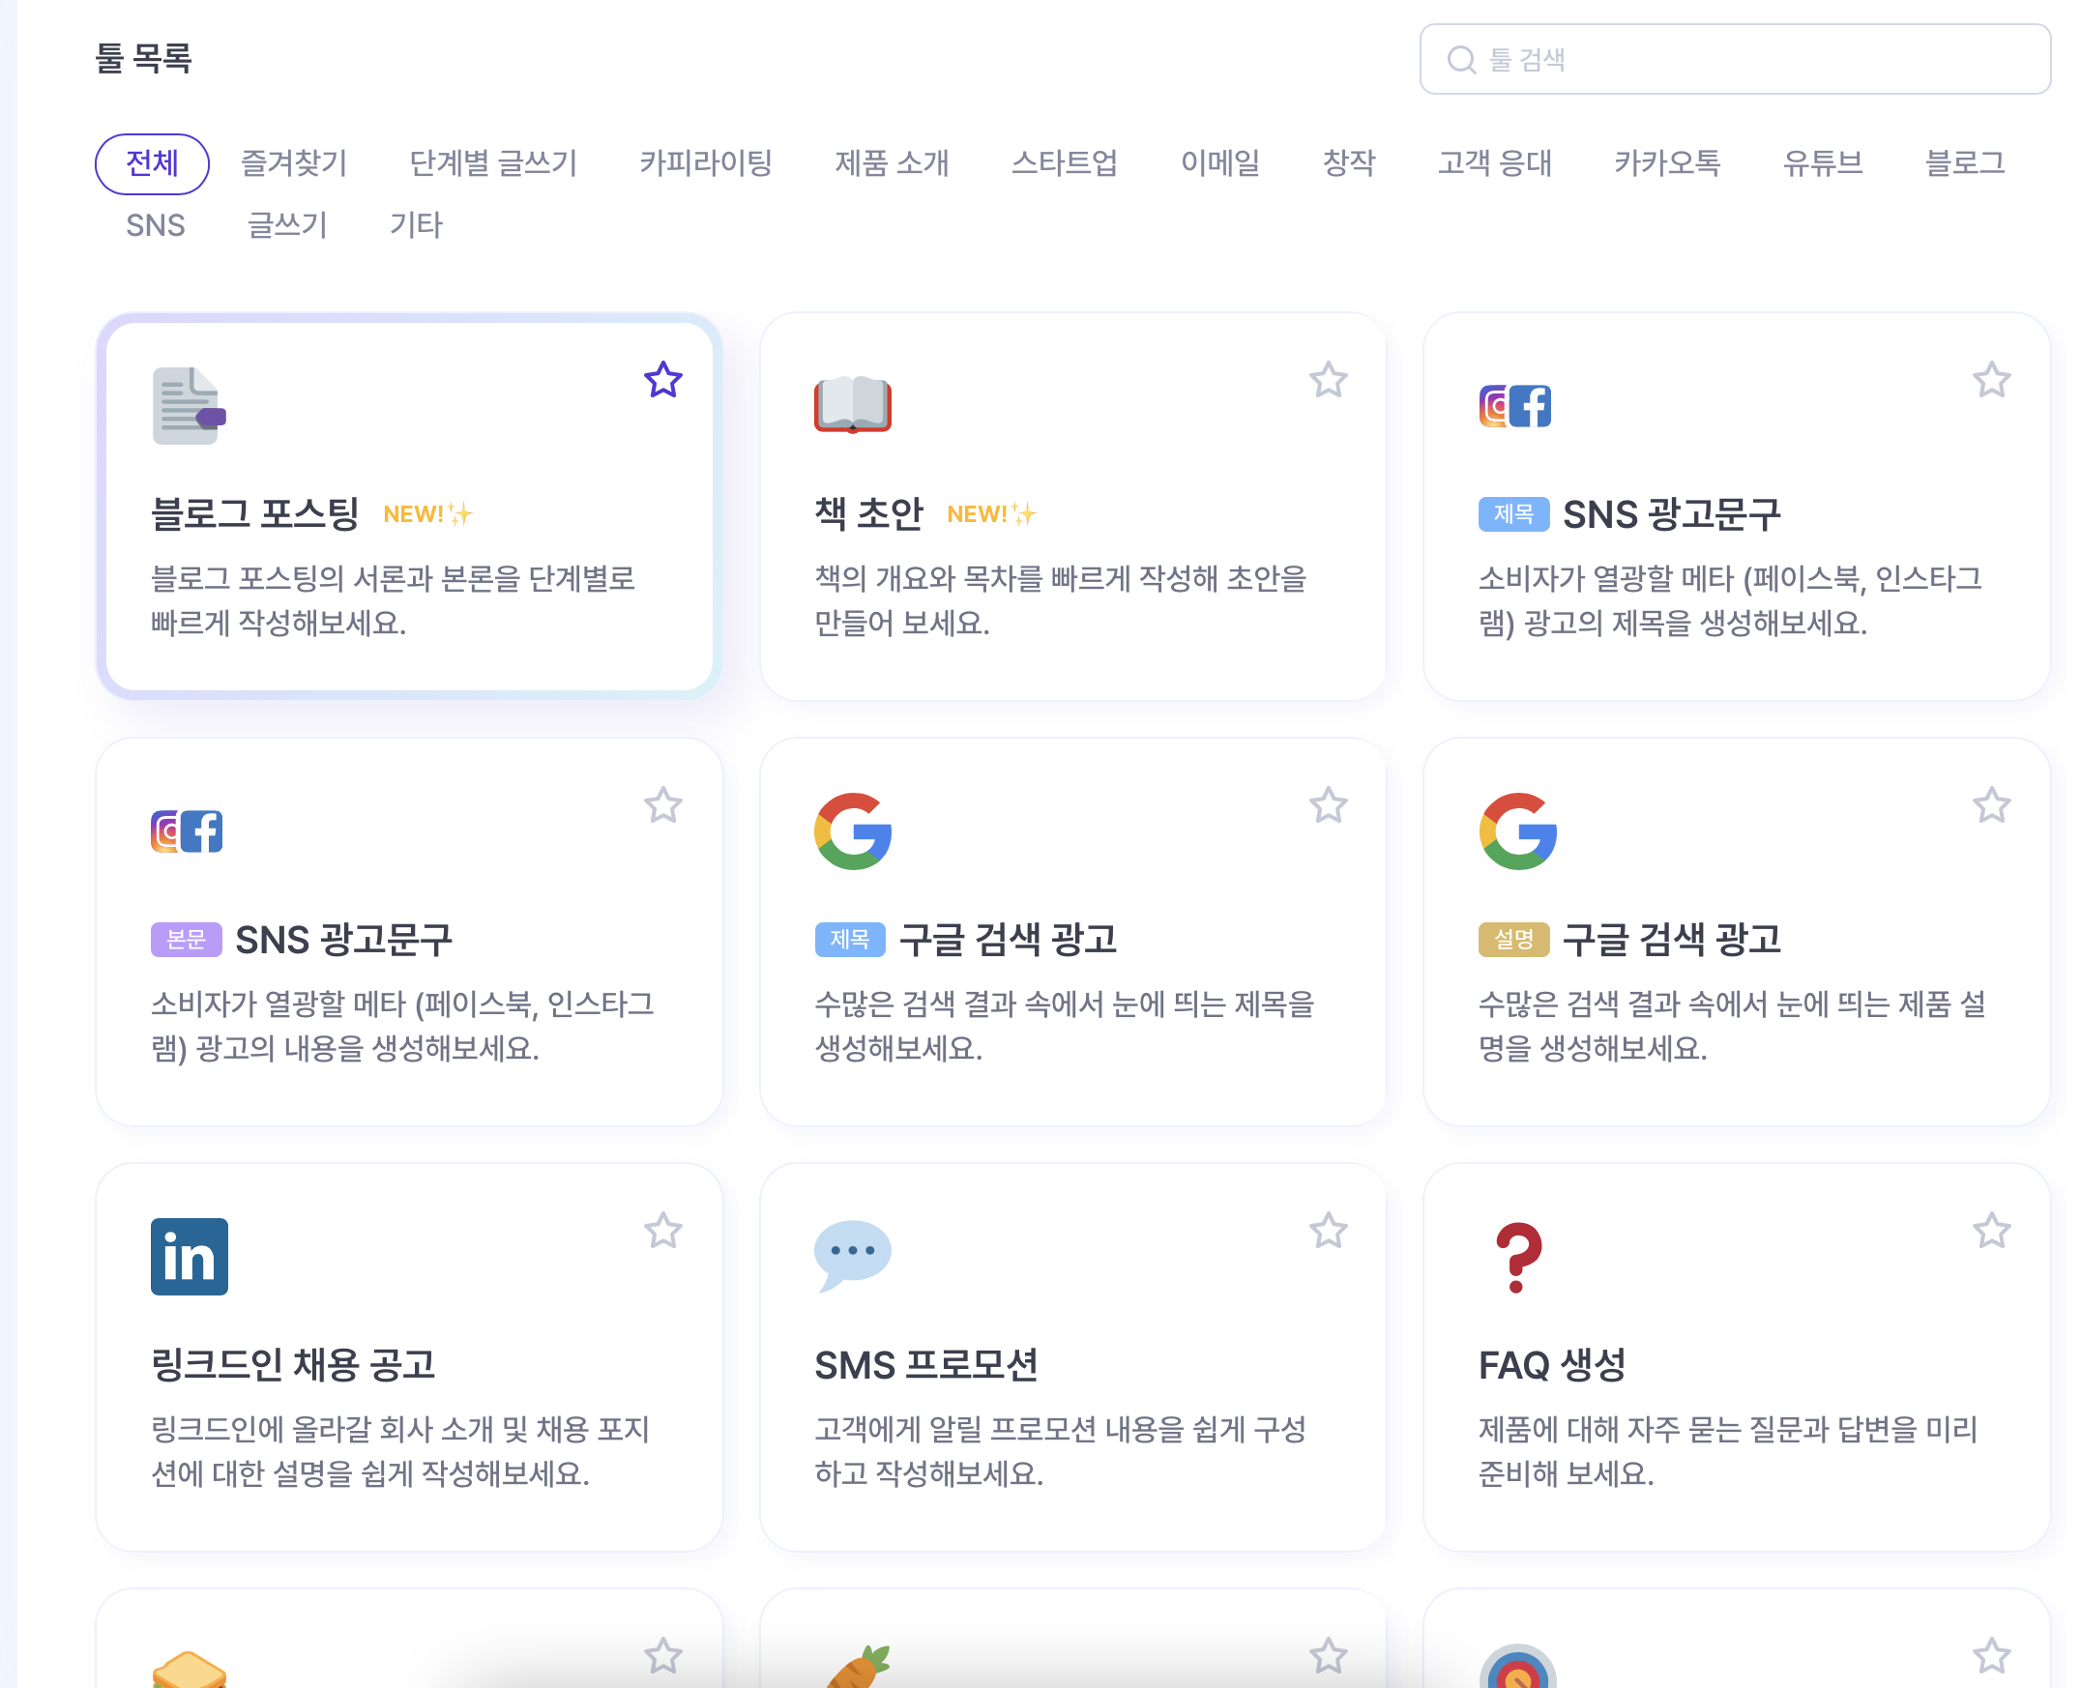Filter by 기타 category
Viewport: 2081px width, 1688px height.
coord(415,225)
